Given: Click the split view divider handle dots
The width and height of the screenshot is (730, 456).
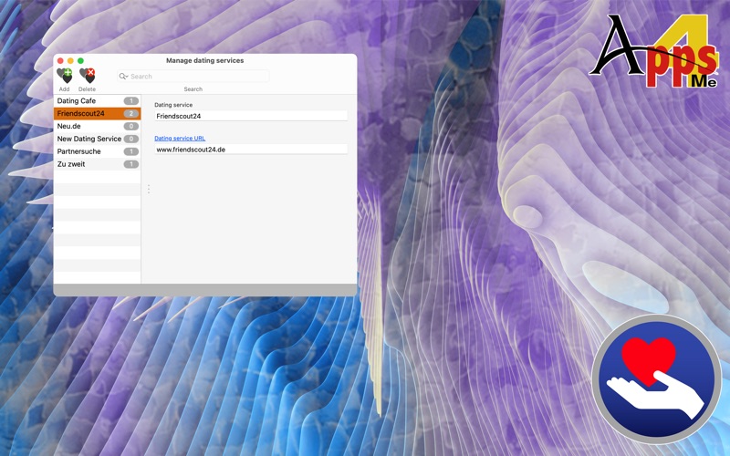Looking at the screenshot, I should point(149,189).
